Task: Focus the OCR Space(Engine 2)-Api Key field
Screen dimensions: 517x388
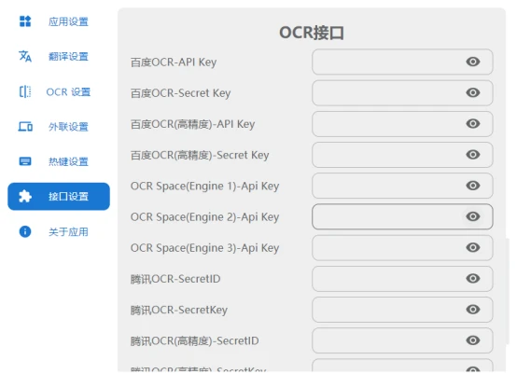Action: (402, 216)
